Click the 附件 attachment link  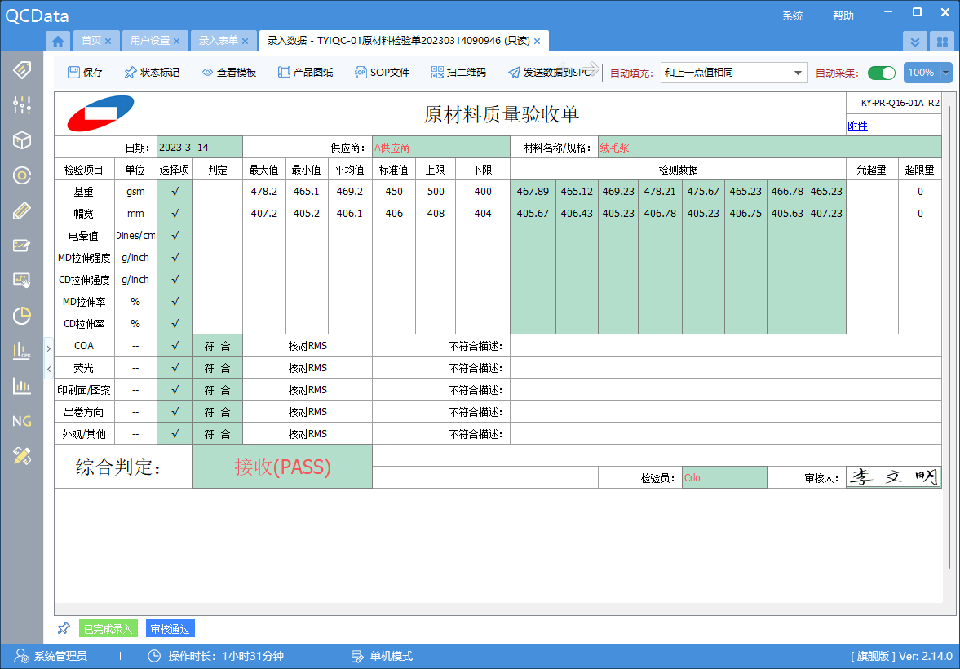pyautogui.click(x=857, y=126)
